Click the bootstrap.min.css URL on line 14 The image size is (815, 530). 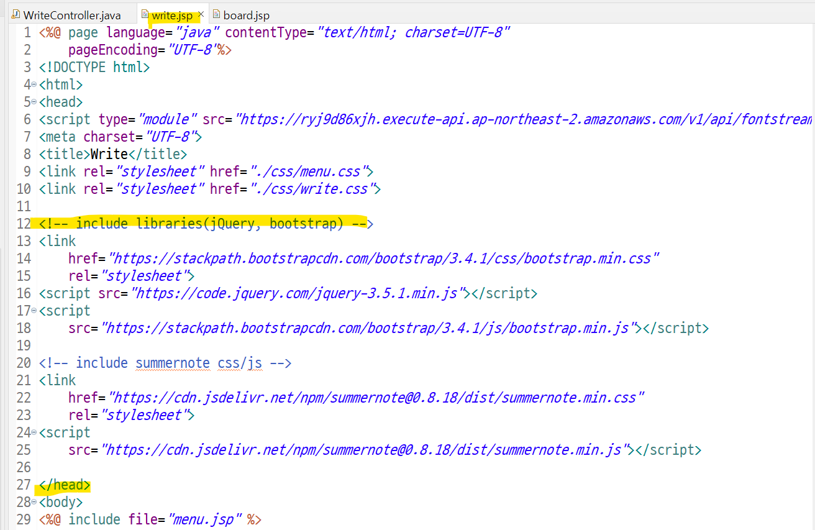(x=384, y=258)
